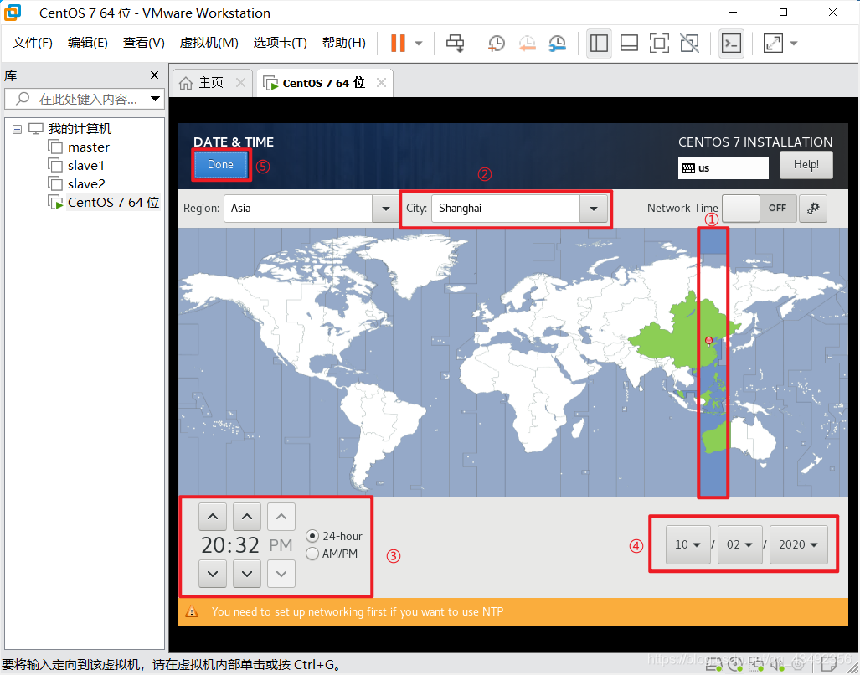Close the library panel with X

tap(155, 75)
